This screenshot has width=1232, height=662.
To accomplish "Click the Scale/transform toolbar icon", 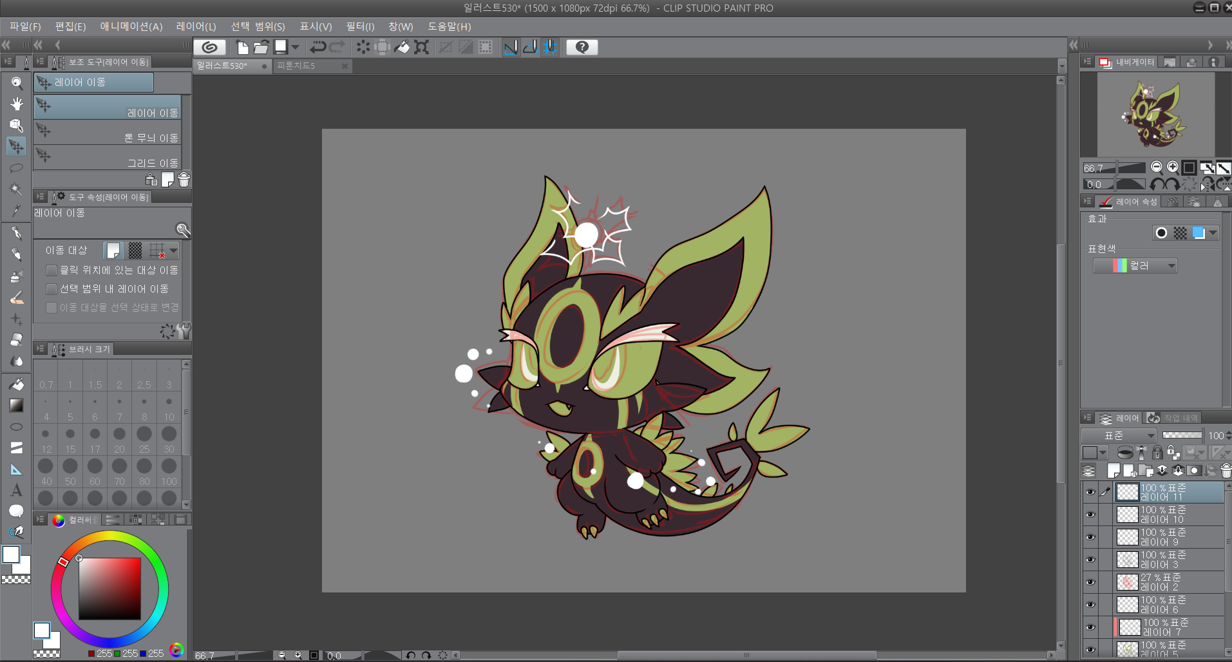I will click(x=422, y=47).
